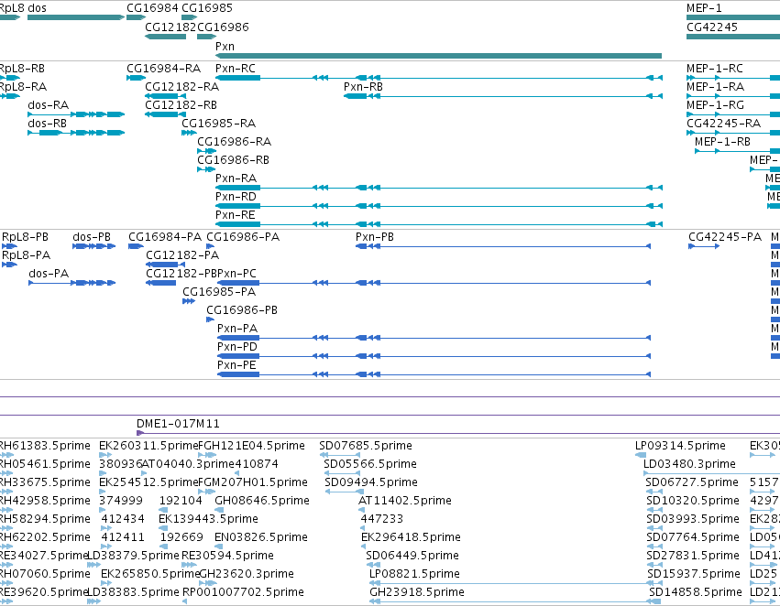The image size is (780, 606).
Task: Click EST label RH61383.5prime
Action: pyautogui.click(x=45, y=446)
